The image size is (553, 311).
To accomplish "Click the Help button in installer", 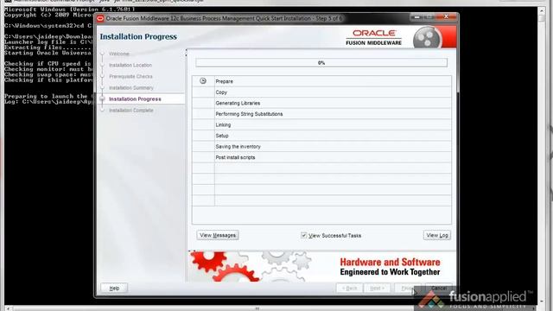I will (x=114, y=288).
